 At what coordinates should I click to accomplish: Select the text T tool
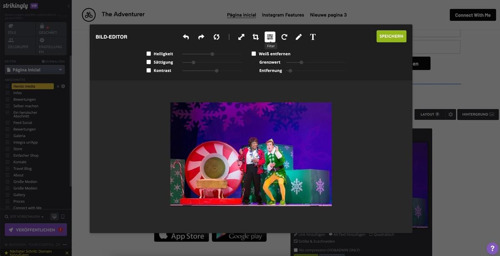[313, 37]
